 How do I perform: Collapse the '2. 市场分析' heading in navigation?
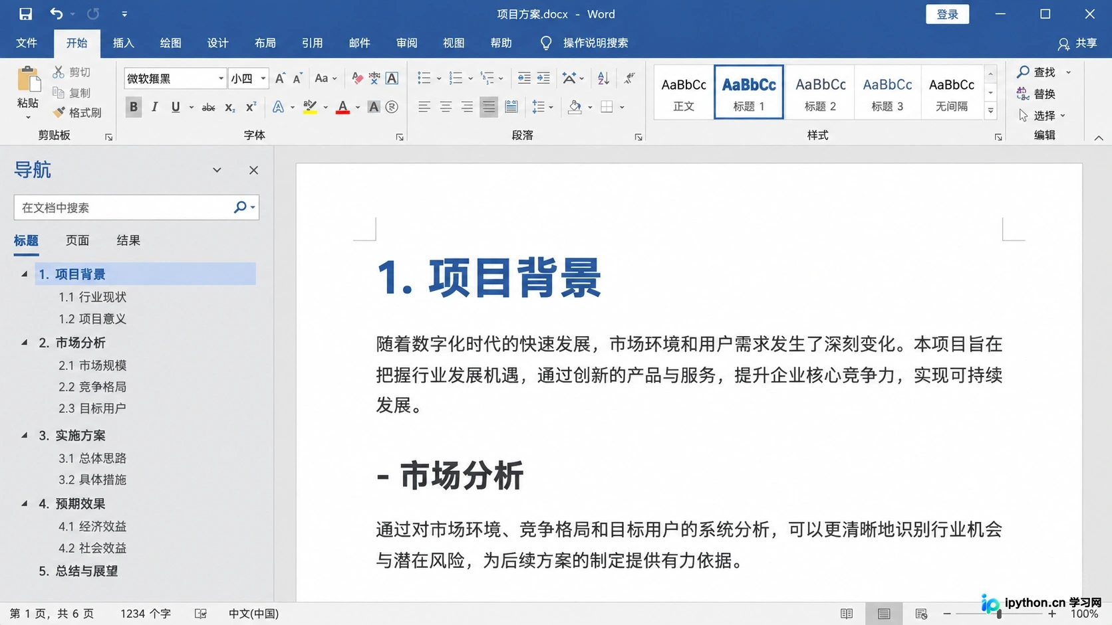(25, 343)
